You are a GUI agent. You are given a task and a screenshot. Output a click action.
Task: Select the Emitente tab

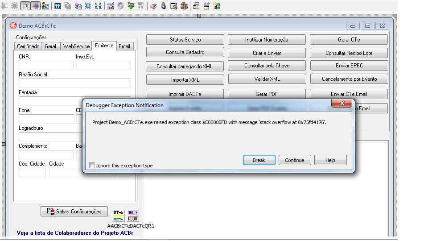pyautogui.click(x=104, y=46)
